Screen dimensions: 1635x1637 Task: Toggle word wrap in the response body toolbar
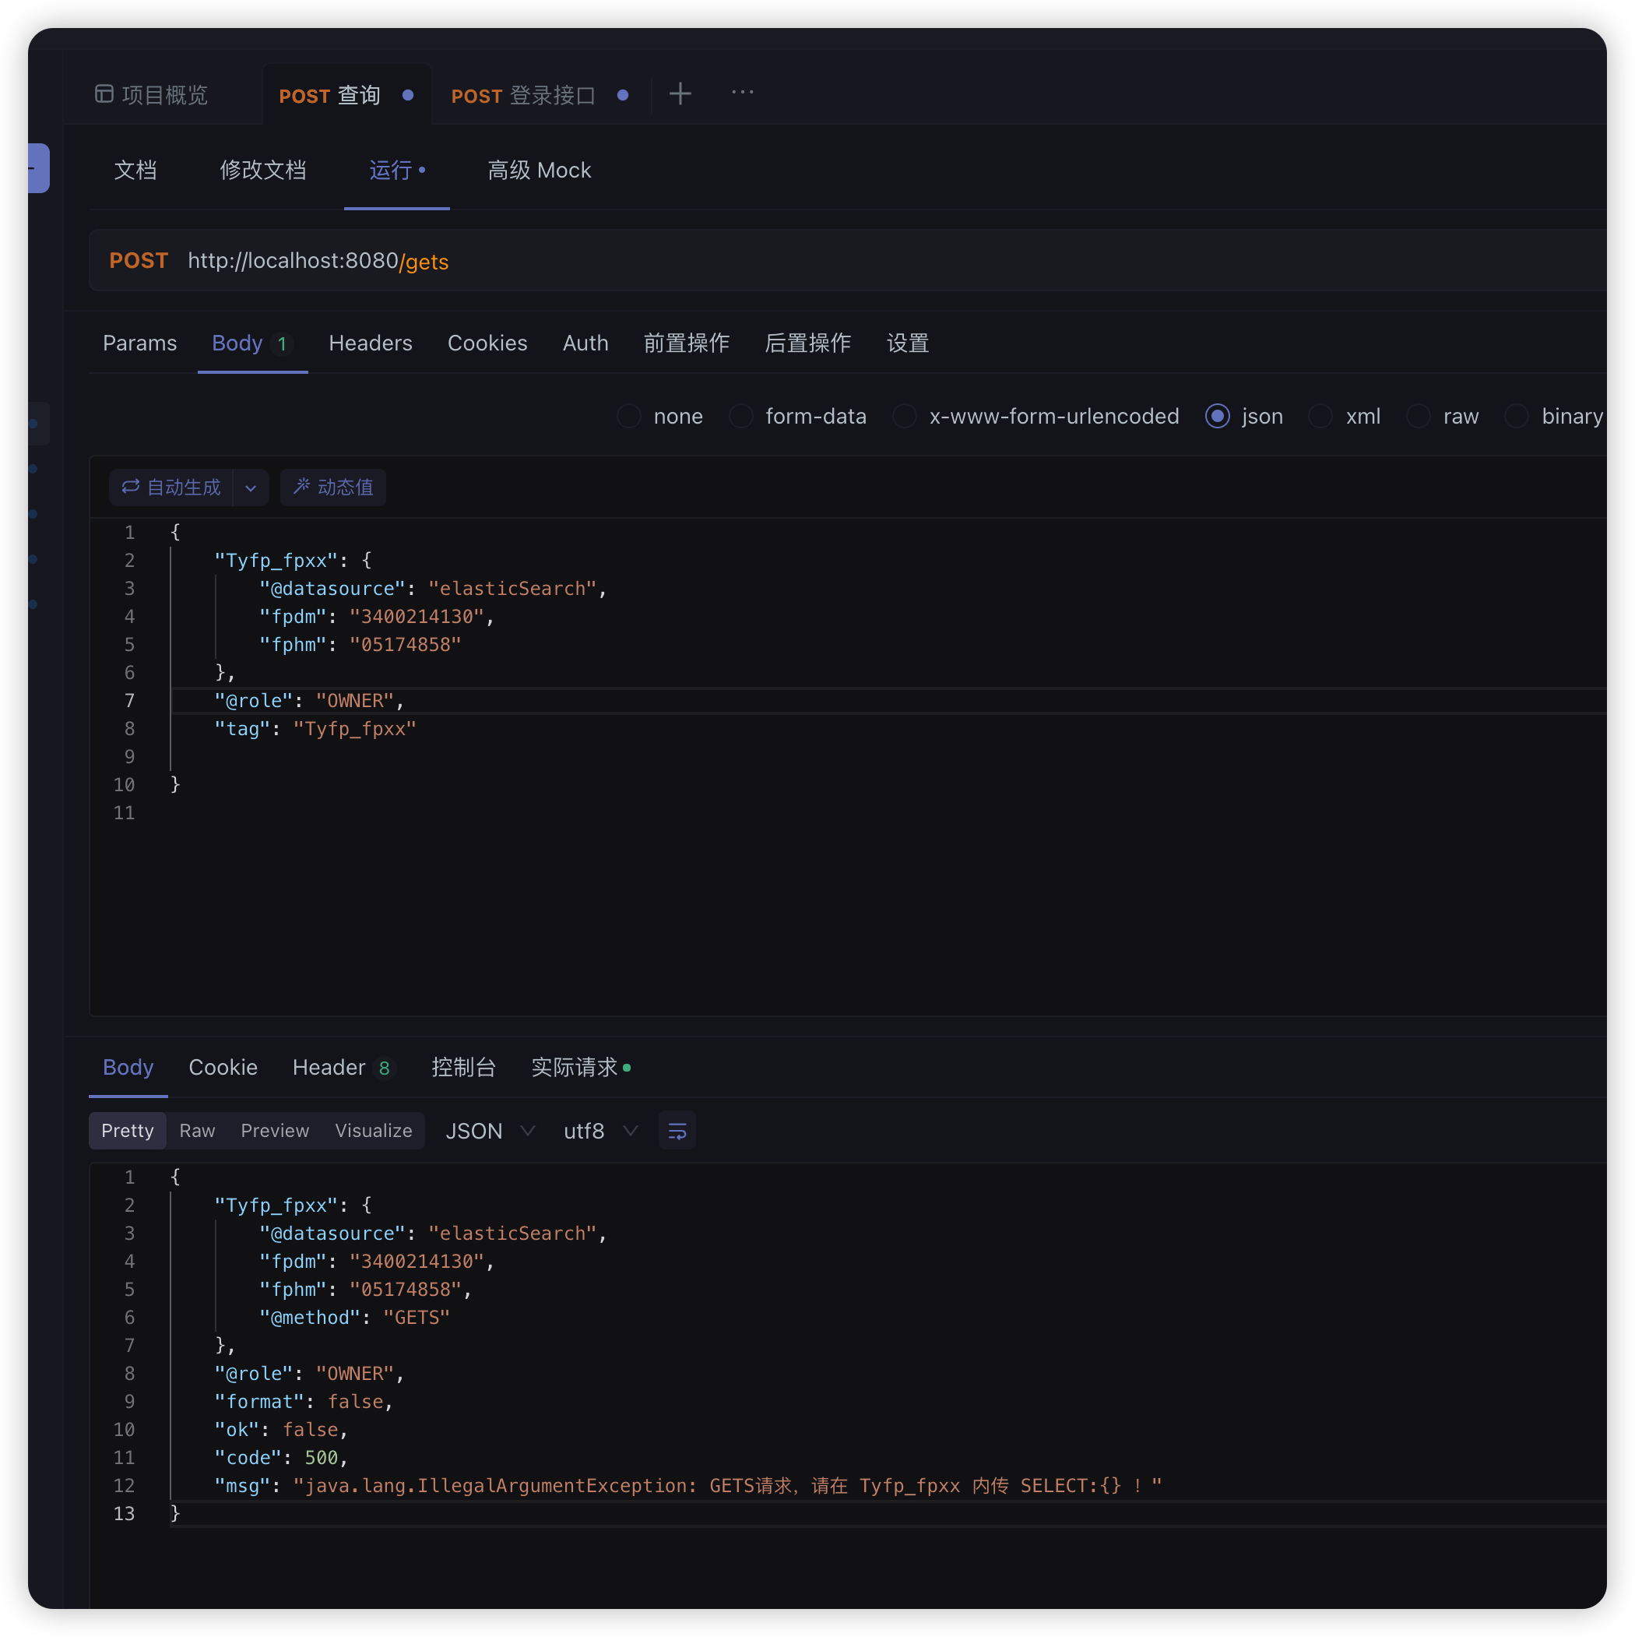[x=677, y=1130]
